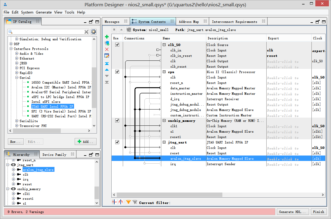Click the IP Catalog search input field
The image size is (331, 219).
coord(48,32)
